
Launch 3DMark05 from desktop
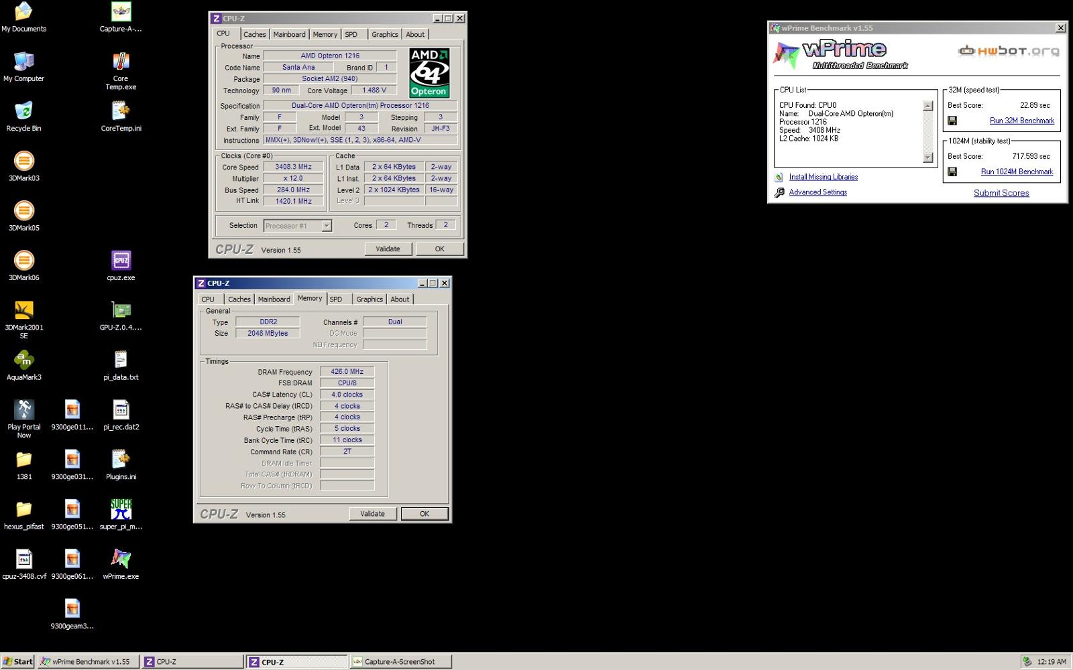pos(23,216)
